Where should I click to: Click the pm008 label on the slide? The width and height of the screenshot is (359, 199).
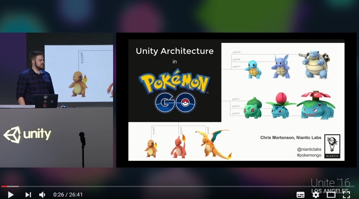tap(236, 59)
